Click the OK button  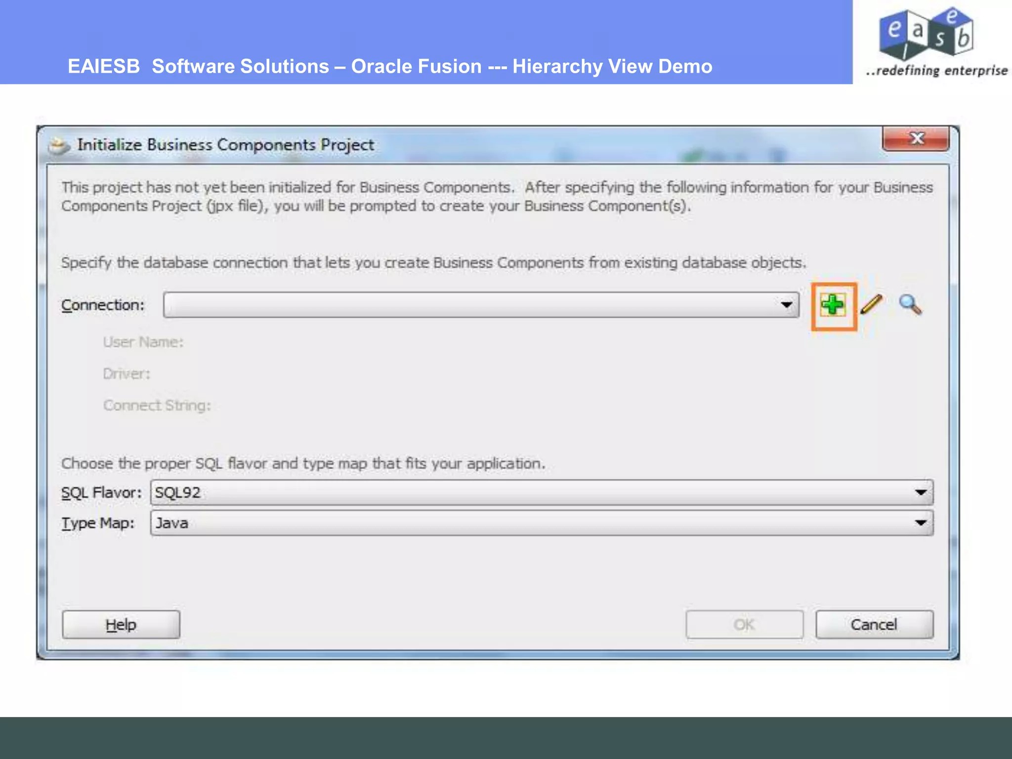(x=744, y=625)
